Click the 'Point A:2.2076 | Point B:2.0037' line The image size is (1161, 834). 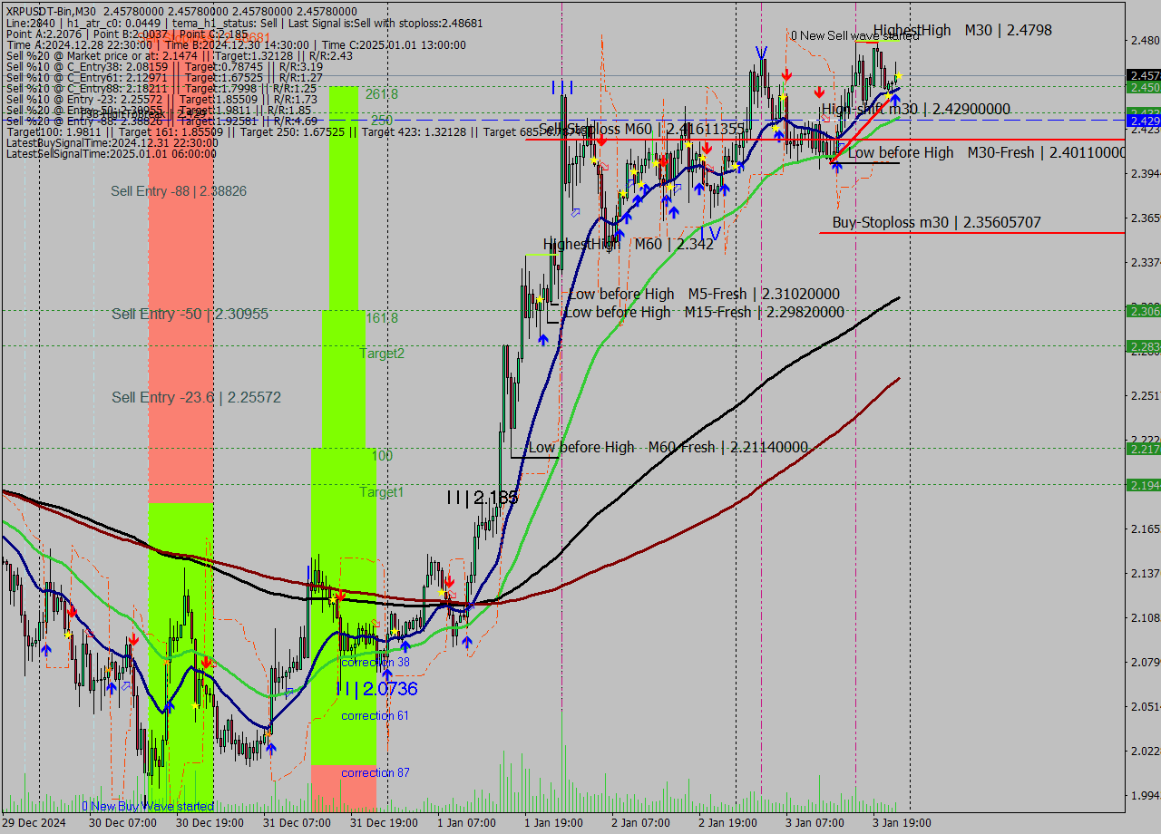[x=127, y=34]
